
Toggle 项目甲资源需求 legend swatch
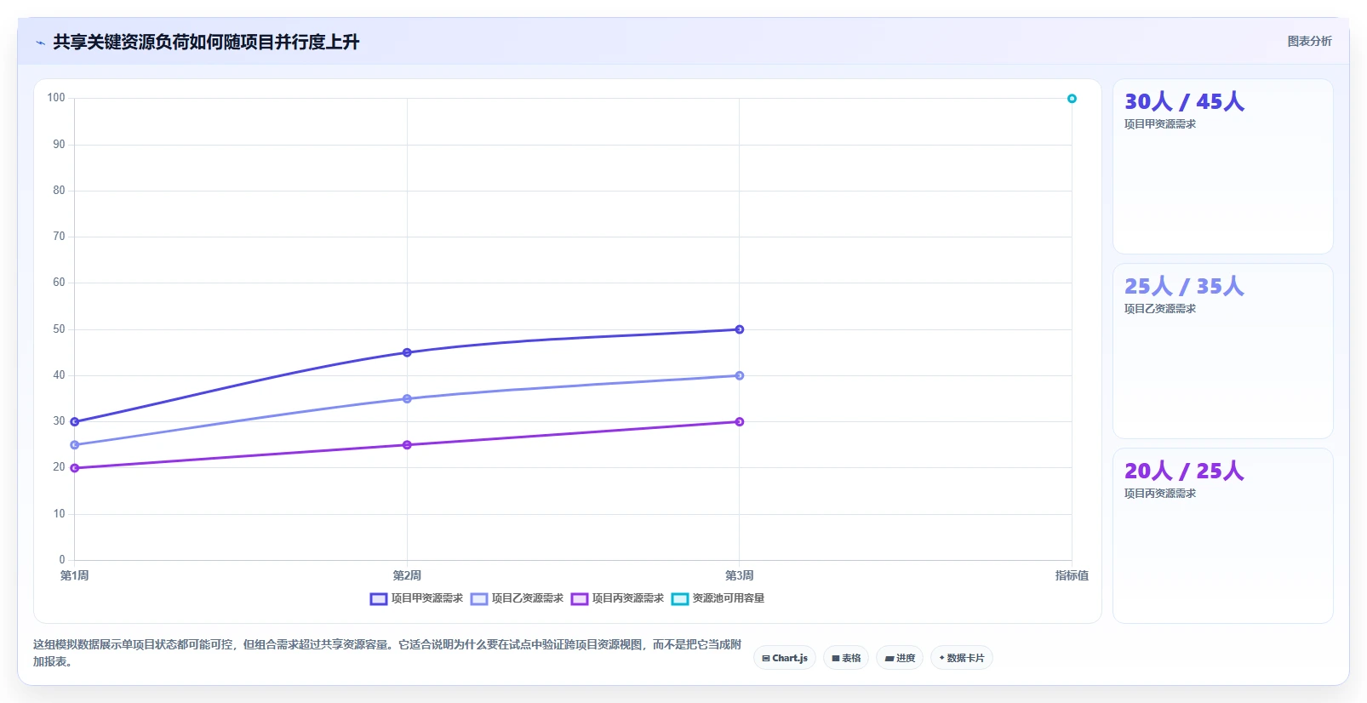[379, 599]
